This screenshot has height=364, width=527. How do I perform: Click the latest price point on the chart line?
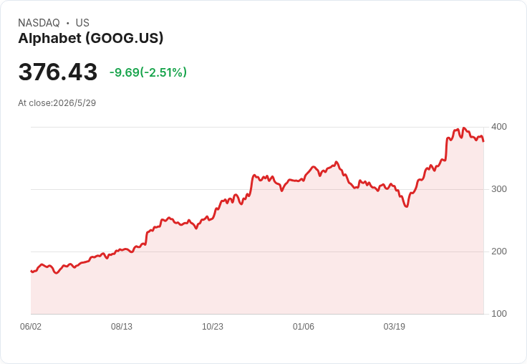[483, 141]
